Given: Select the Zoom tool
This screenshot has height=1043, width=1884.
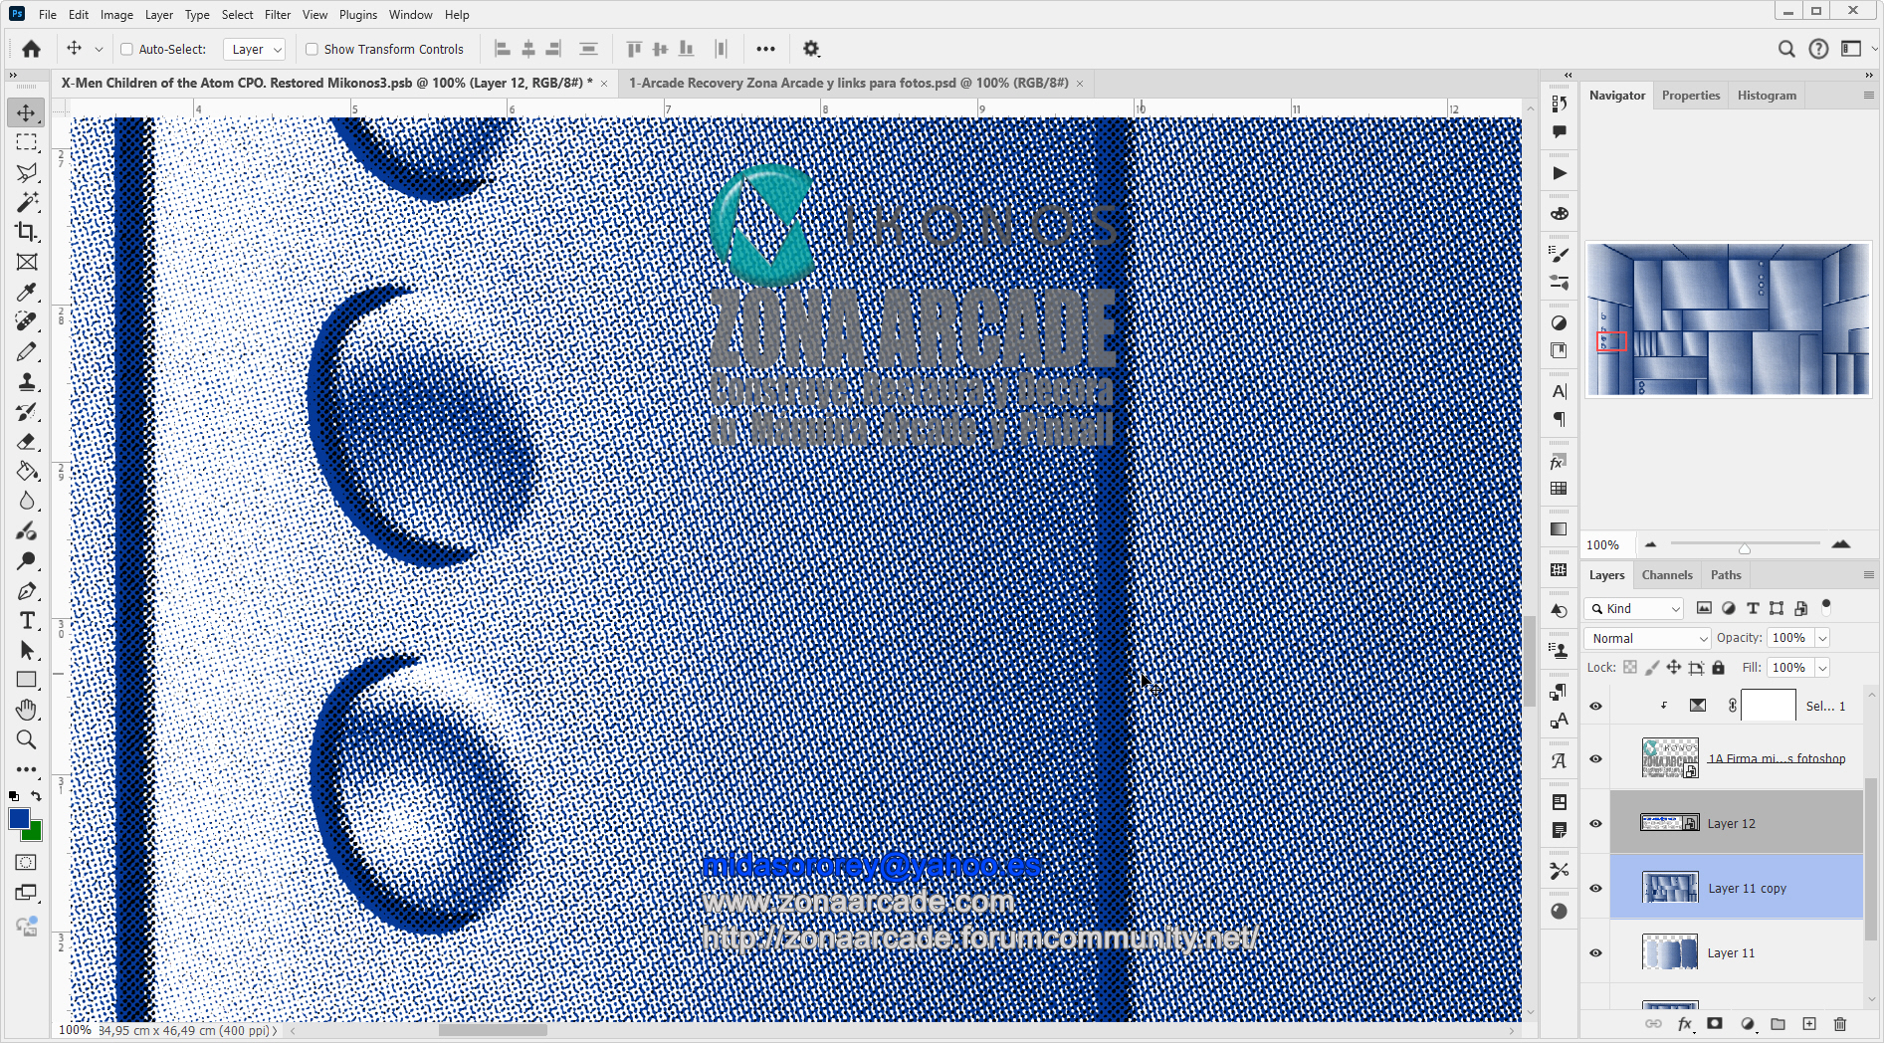Looking at the screenshot, I should point(27,739).
